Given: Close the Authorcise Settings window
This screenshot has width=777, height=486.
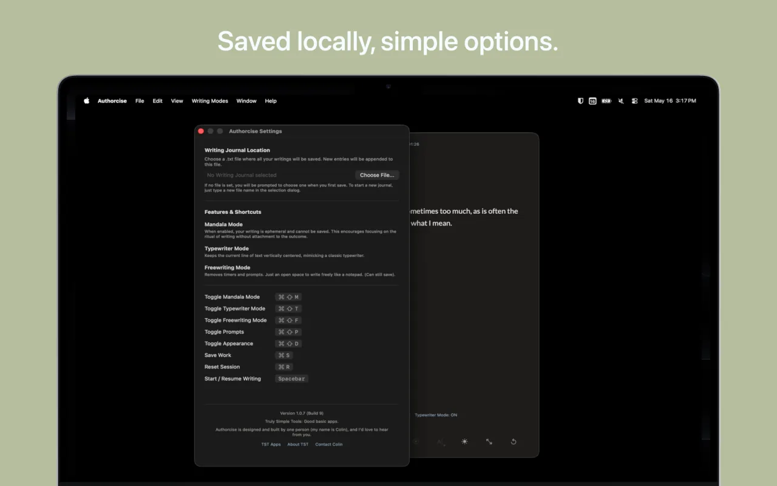Looking at the screenshot, I should pyautogui.click(x=201, y=131).
